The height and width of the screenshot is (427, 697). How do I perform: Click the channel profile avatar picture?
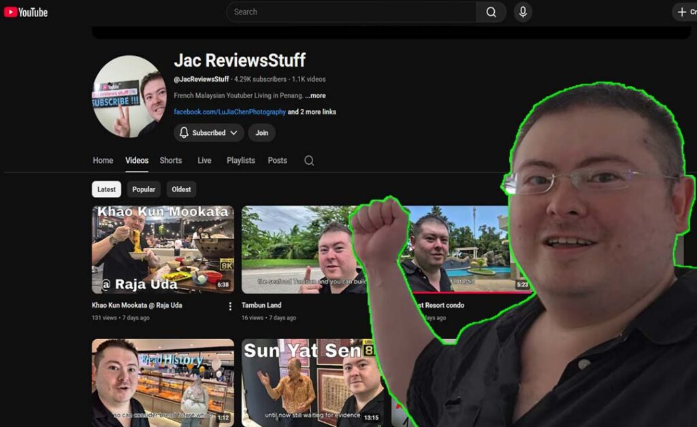(x=129, y=97)
